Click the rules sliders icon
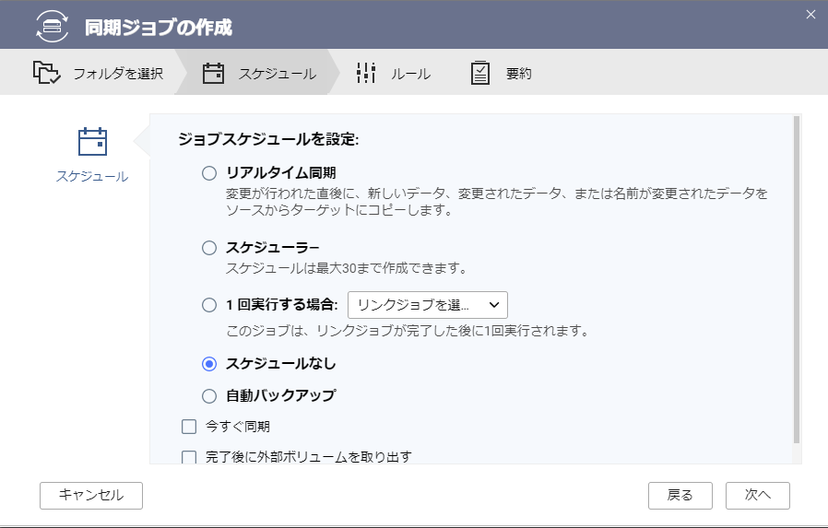 [366, 73]
